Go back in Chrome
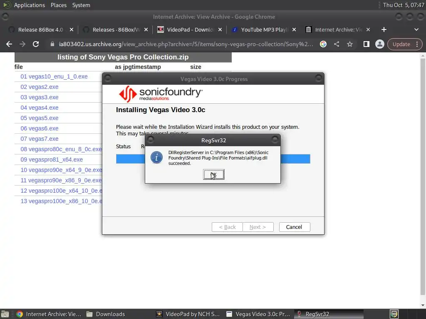Screen dimensions: 426x319 pos(9,44)
